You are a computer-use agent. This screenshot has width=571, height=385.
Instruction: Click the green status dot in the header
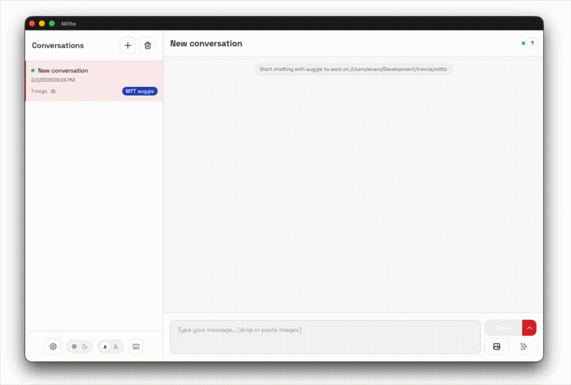click(x=523, y=43)
